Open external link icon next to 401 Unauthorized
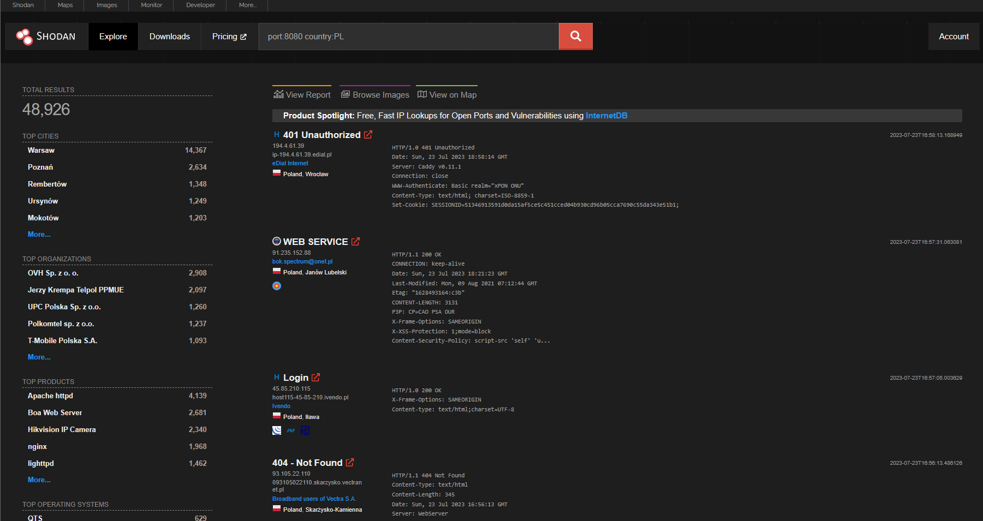This screenshot has width=983, height=521. click(368, 135)
